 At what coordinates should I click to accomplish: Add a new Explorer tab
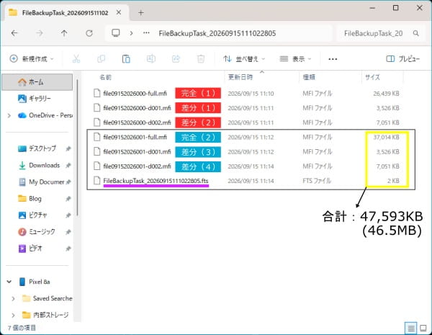[x=141, y=13]
